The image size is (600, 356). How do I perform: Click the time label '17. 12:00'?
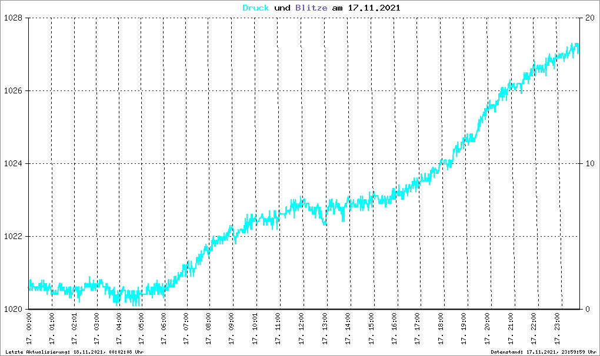click(x=301, y=328)
